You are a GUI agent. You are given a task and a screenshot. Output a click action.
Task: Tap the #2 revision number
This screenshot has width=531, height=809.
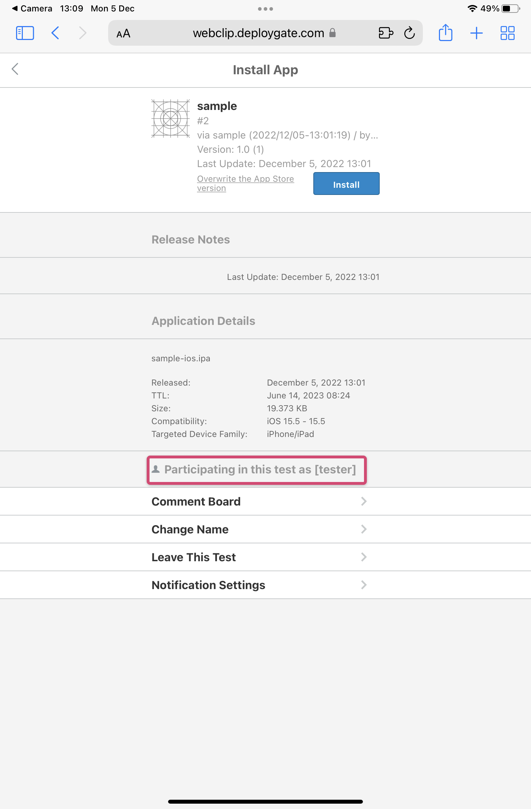tap(203, 121)
